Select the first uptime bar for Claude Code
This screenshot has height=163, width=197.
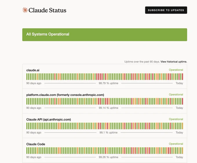pyautogui.click(x=27, y=151)
